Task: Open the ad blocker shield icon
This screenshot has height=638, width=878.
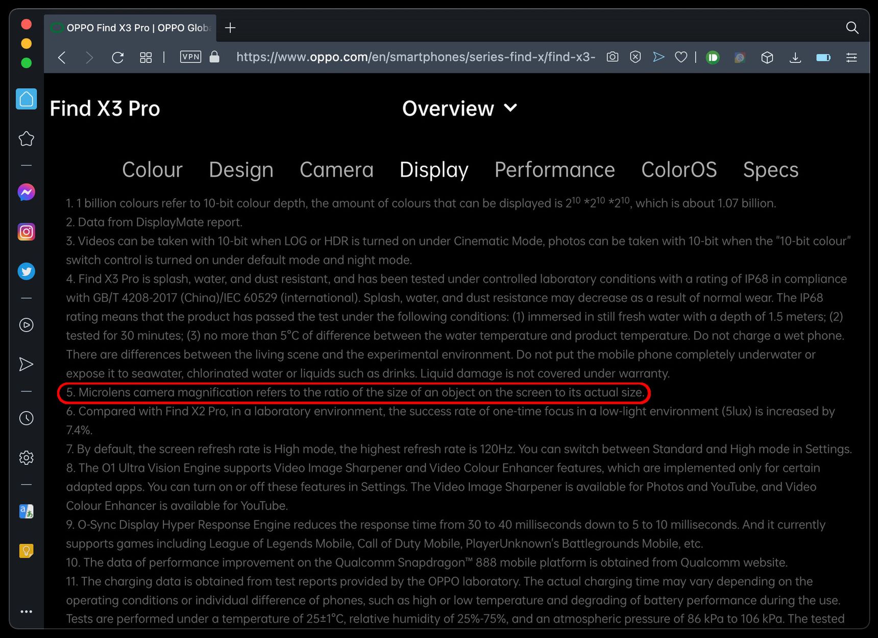Action: (636, 57)
